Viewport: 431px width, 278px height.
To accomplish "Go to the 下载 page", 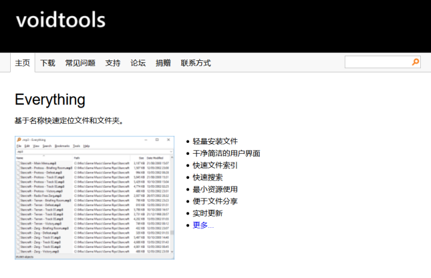I will [x=47, y=63].
